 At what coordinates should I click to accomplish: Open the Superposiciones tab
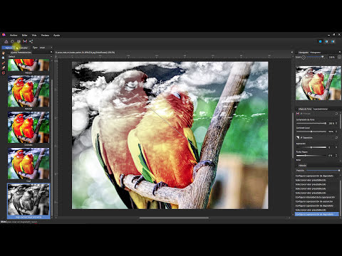click(321, 109)
